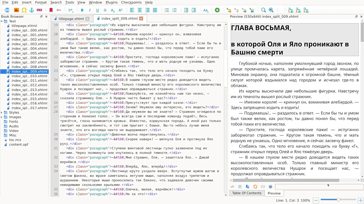Screen dimensions: 364x204
Task: Run plugin quick-launch 3
Action: point(306,10)
